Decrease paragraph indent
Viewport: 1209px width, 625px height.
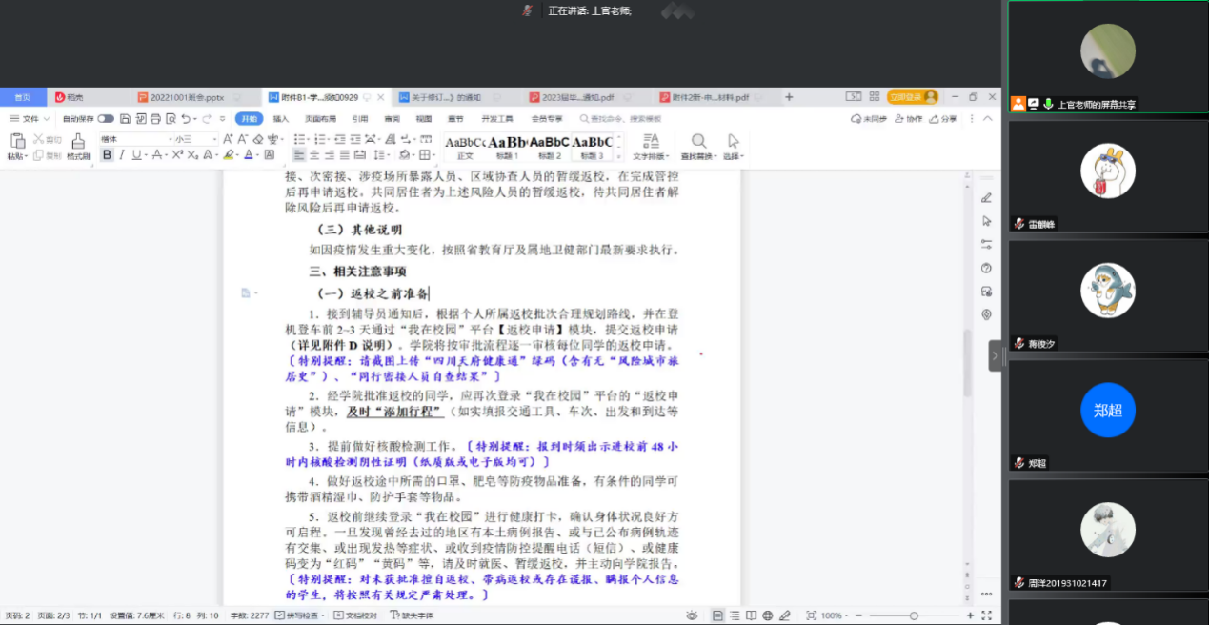341,139
